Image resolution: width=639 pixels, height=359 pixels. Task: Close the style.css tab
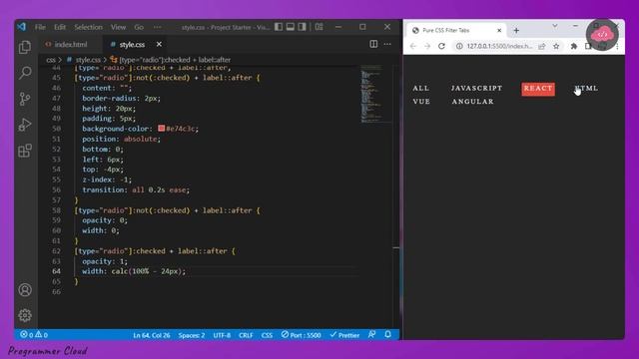(159, 44)
